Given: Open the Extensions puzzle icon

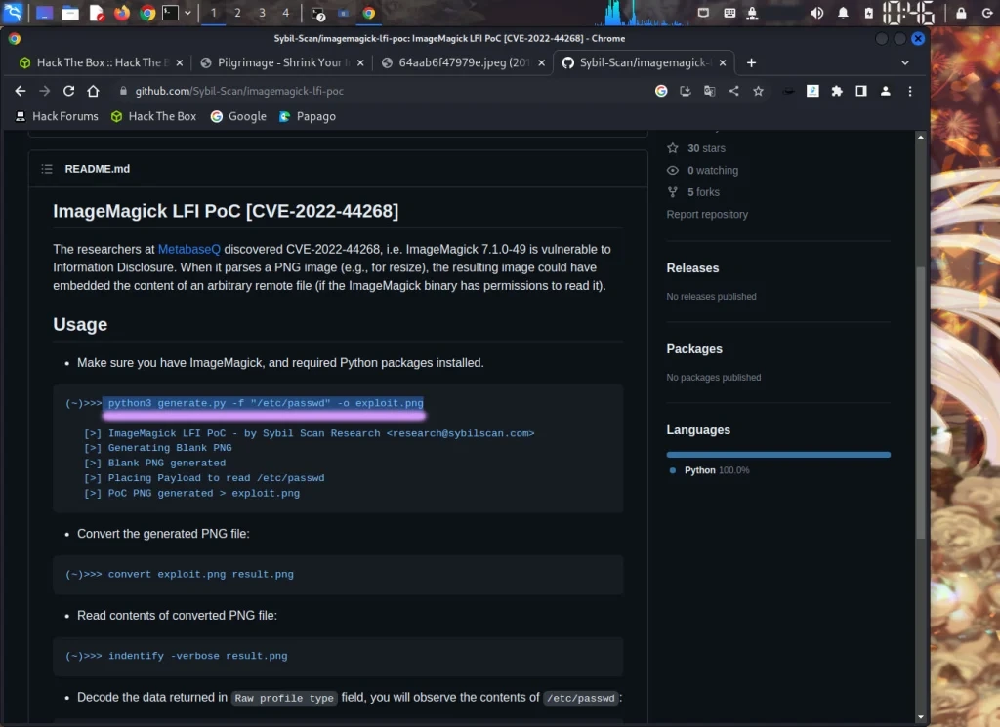Looking at the screenshot, I should [837, 91].
